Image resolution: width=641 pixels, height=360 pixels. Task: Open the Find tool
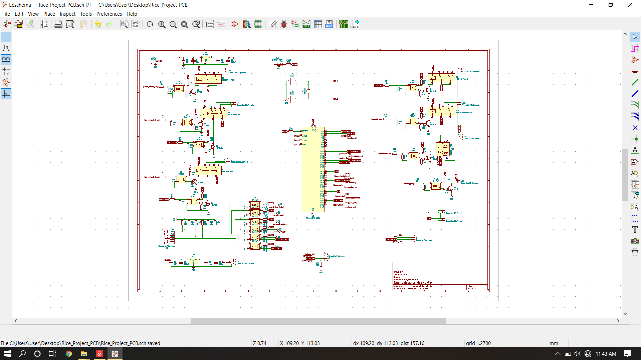pos(124,24)
